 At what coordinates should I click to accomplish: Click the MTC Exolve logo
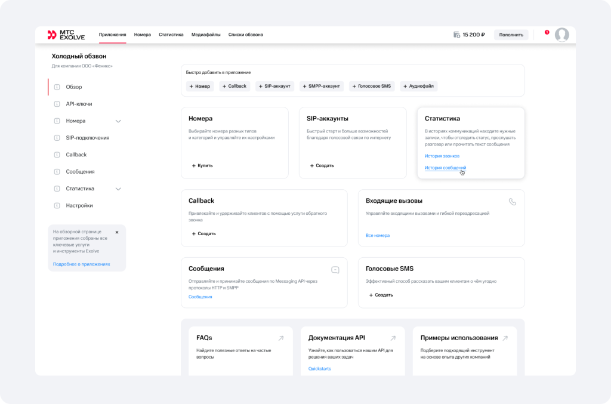(66, 35)
